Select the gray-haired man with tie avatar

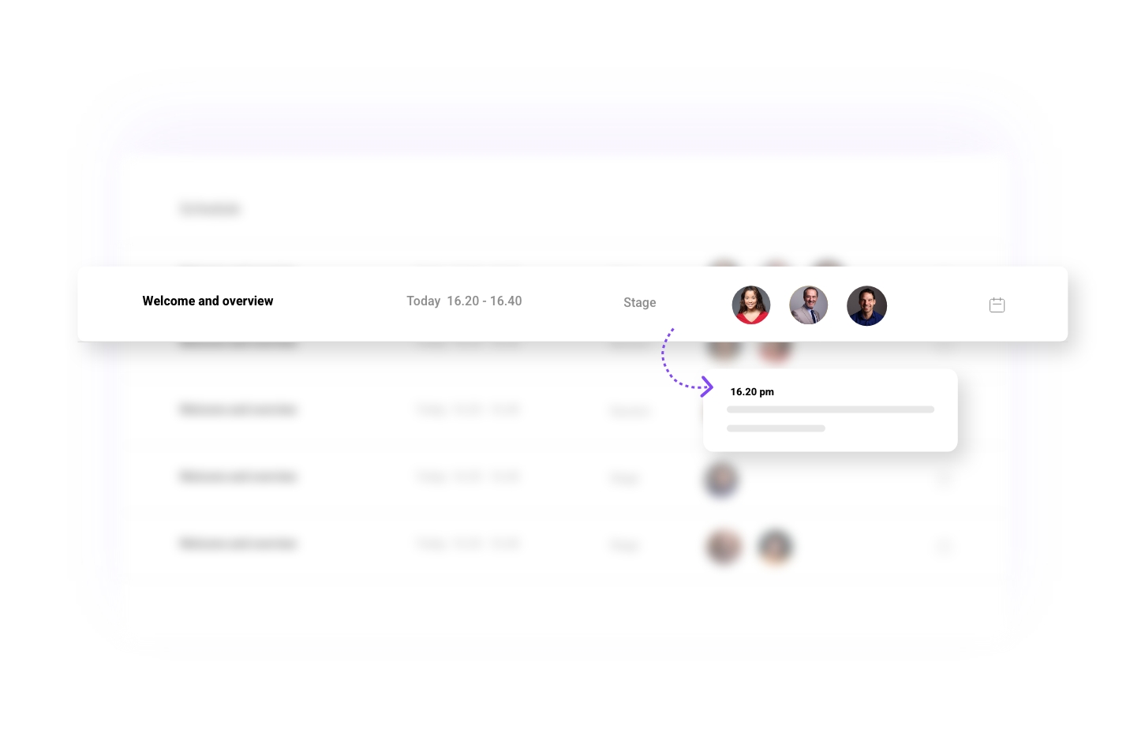[808, 305]
